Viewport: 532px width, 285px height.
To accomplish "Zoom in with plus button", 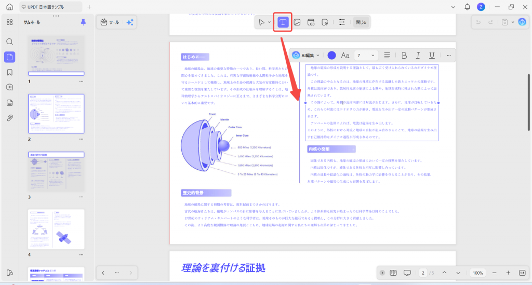I will tap(508, 273).
